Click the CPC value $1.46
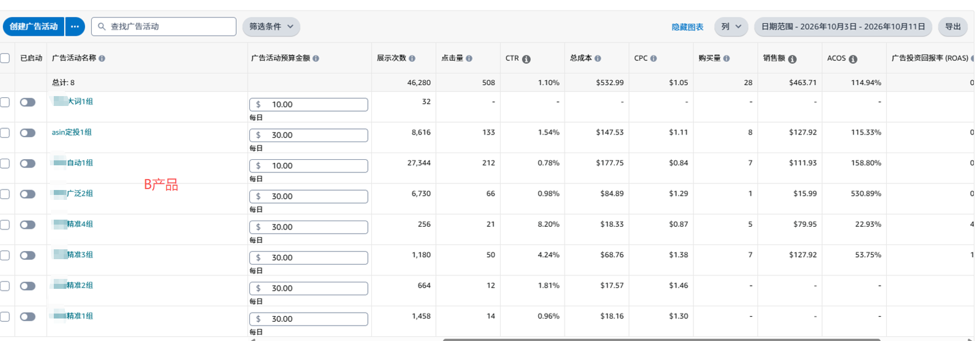Viewport: 975px width, 341px height. click(x=679, y=286)
